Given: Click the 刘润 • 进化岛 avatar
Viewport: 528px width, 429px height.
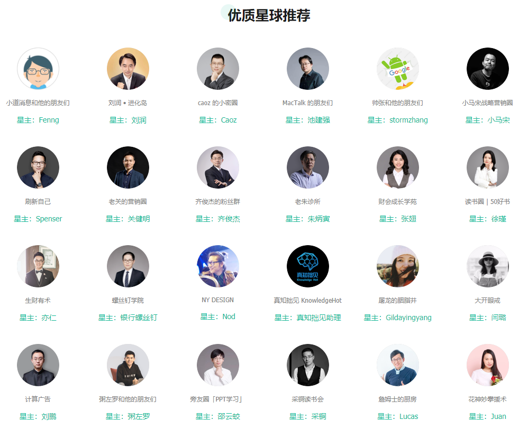Looking at the screenshot, I should coord(128,69).
